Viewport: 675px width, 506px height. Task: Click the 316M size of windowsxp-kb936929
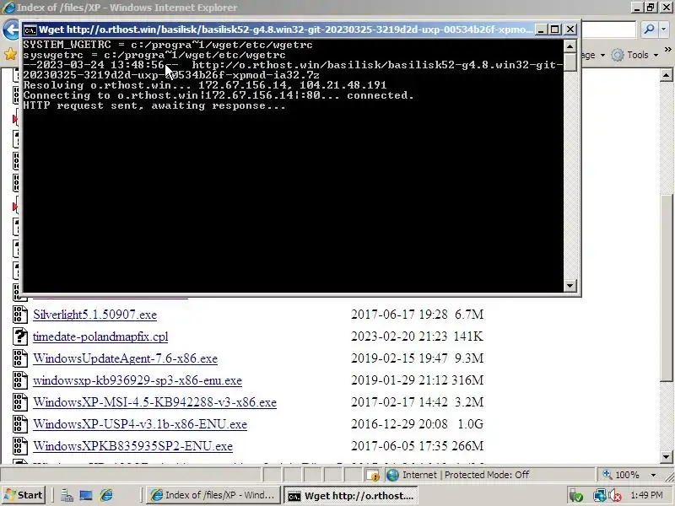(468, 380)
